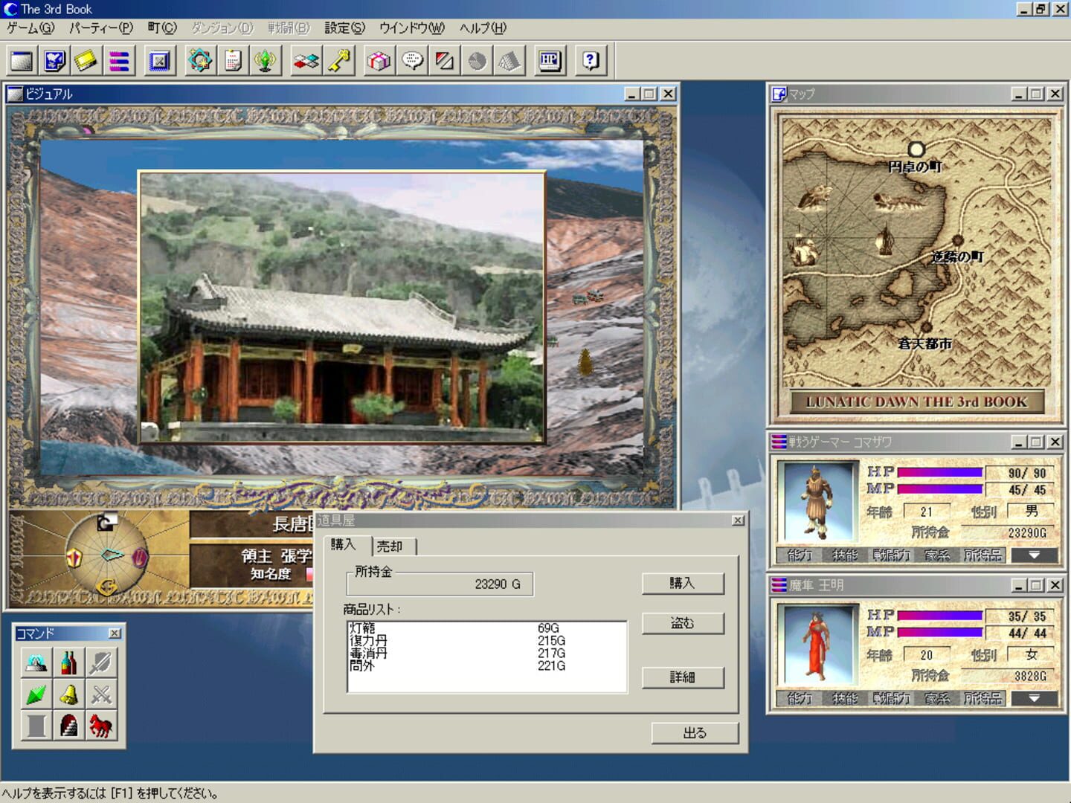Click the question mark help toolbar icon
1071x803 pixels.
tap(590, 61)
